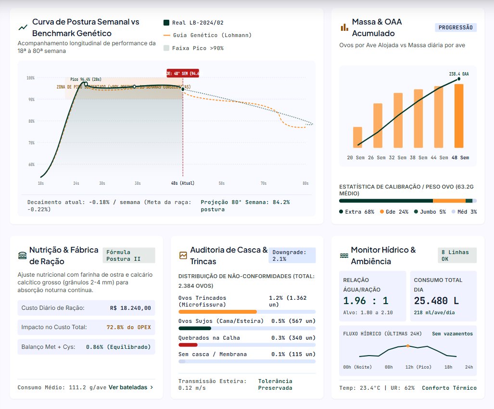The height and width of the screenshot is (409, 494).
Task: Click the Projeção 80ª Semana: 84.2% postura text
Action: [245, 206]
